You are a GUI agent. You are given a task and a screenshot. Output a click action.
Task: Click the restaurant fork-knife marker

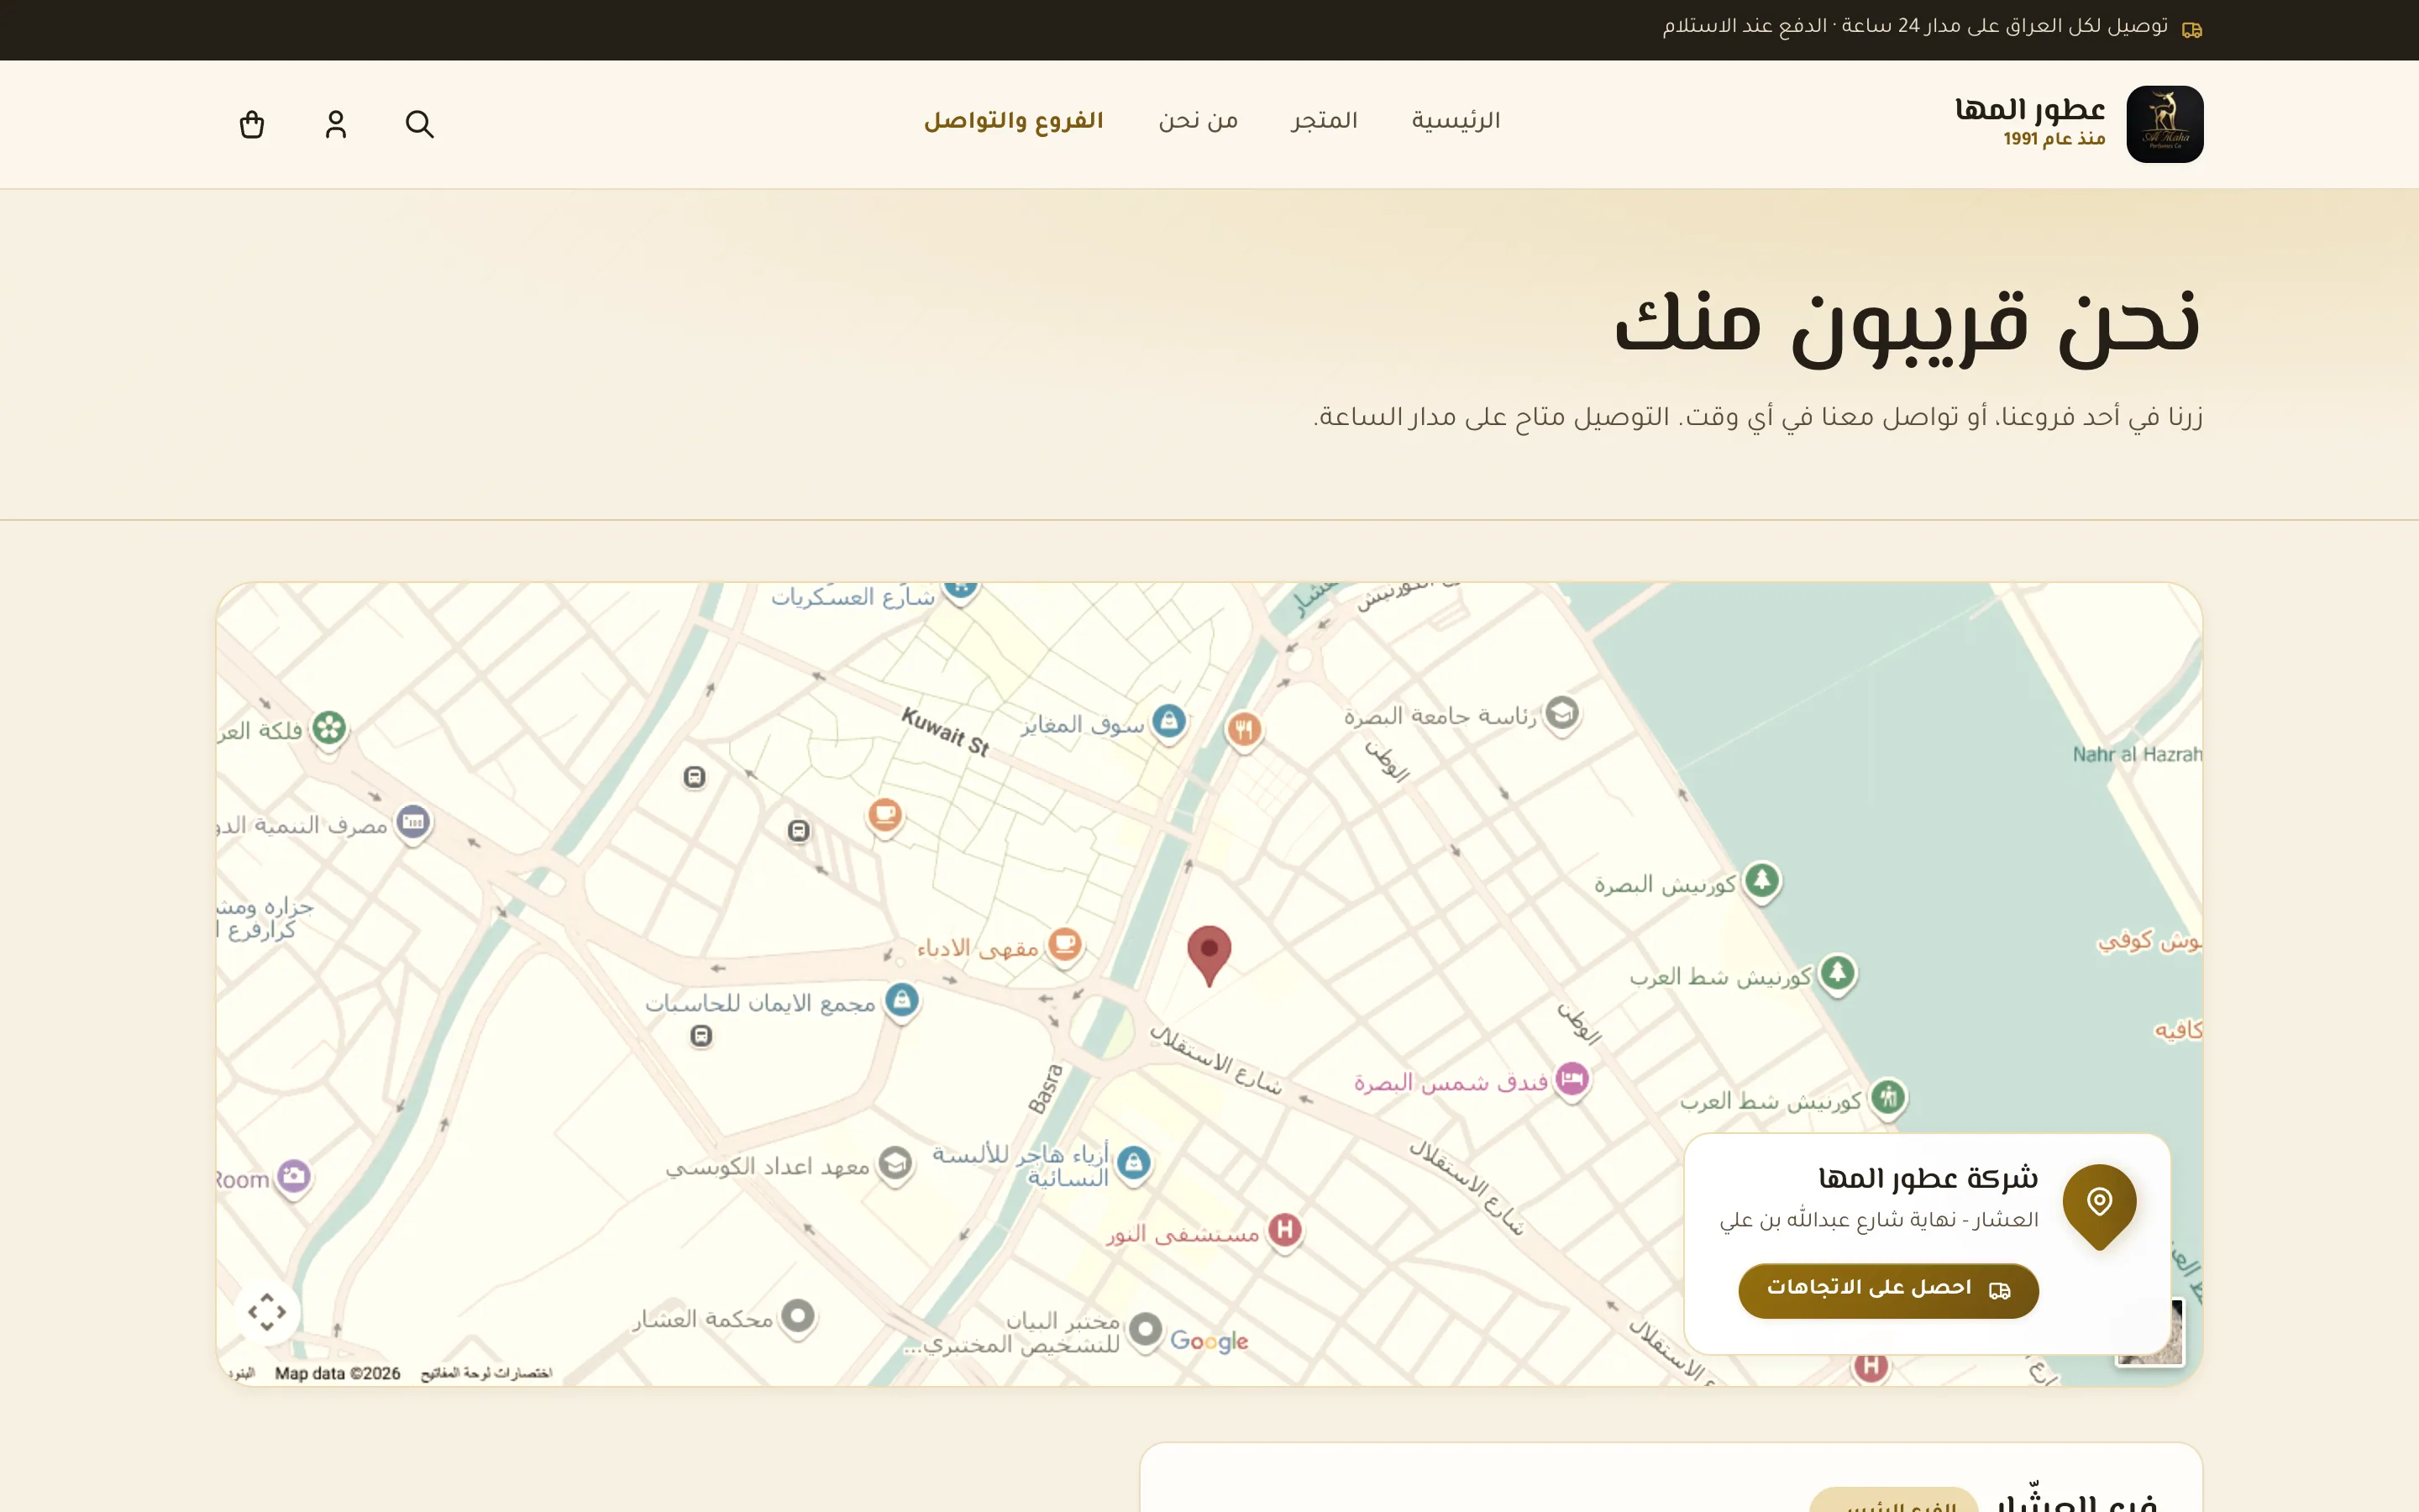point(1243,730)
